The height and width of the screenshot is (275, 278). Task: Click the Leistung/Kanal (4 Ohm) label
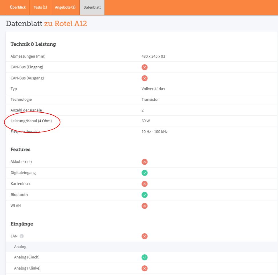pos(31,121)
